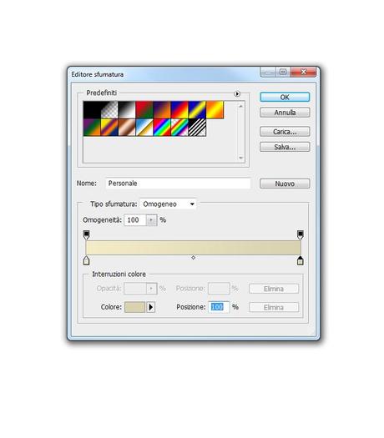Click the Carica... button

pos(285,132)
